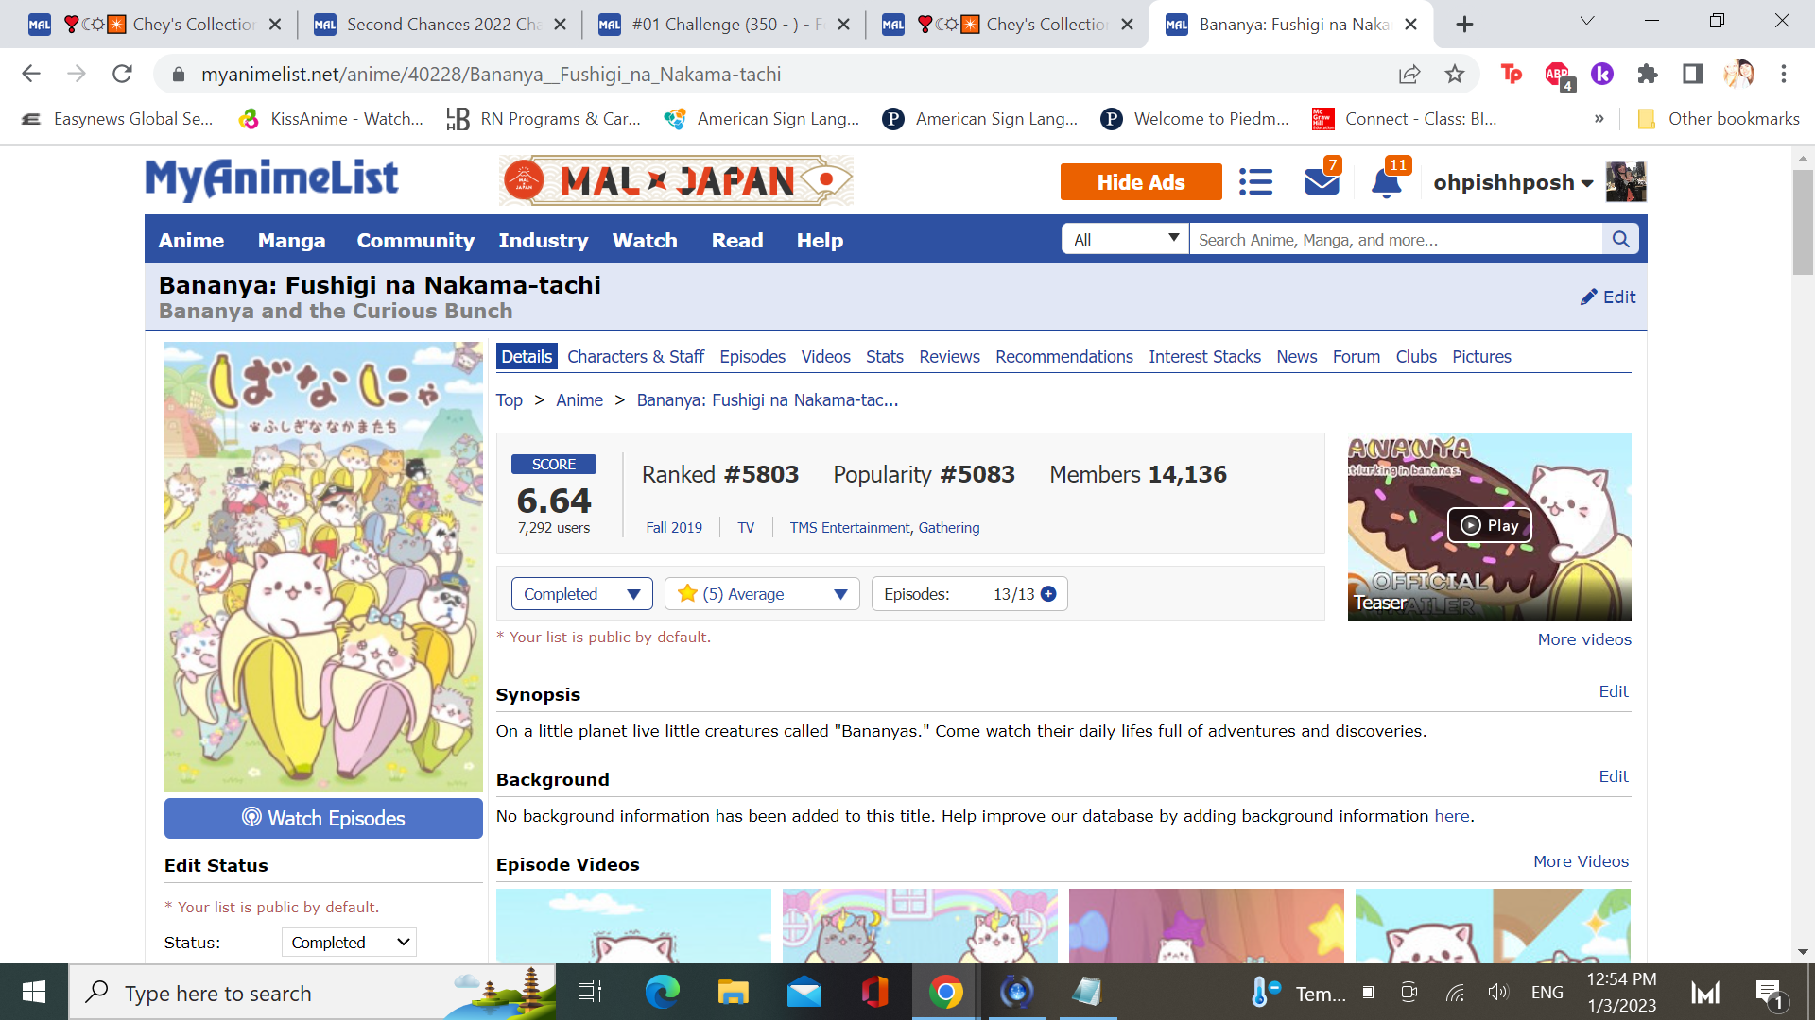Open a new browser tab
The height and width of the screenshot is (1020, 1815).
(1464, 25)
